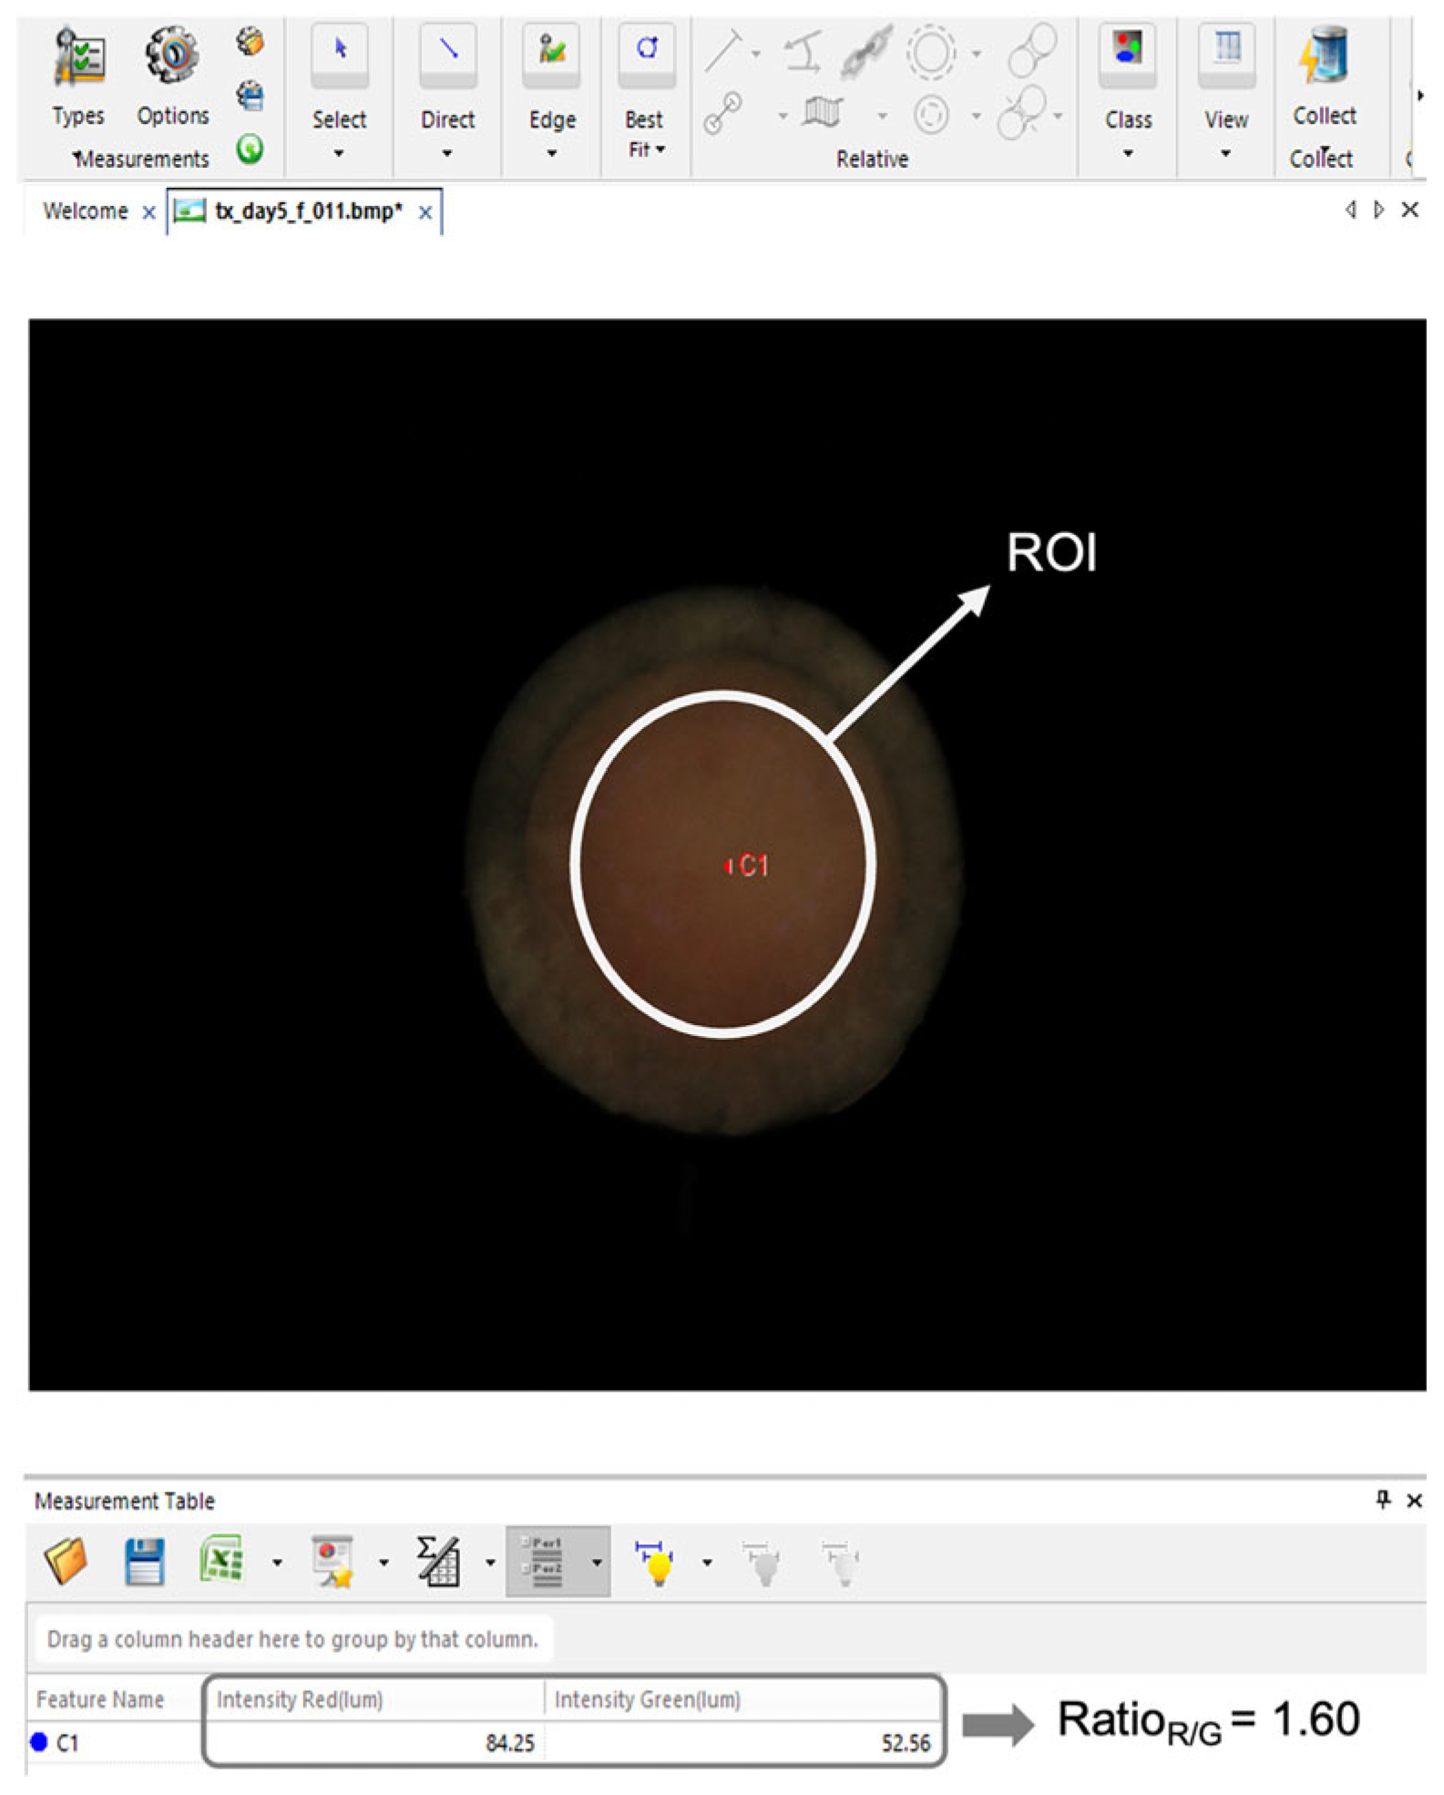Open dropdown next to yellow lightbulb icon
Screen dimensions: 1444x1795
coord(707,1563)
